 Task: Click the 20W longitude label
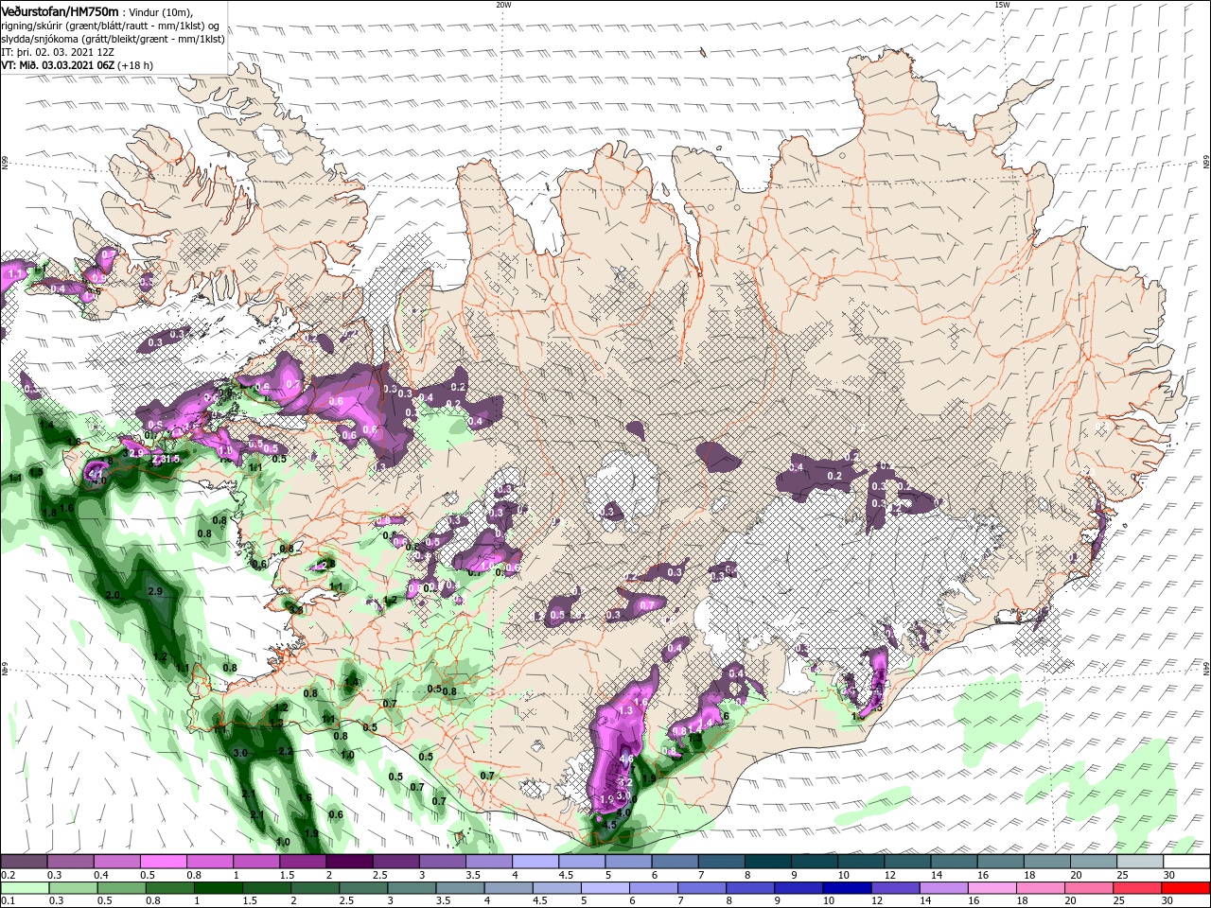pyautogui.click(x=503, y=5)
